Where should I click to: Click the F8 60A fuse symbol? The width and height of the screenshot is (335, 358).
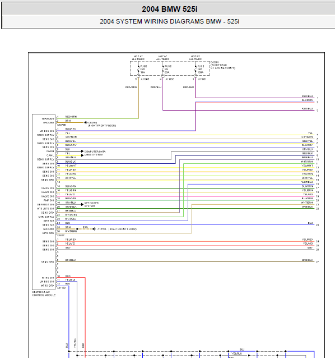[x=162, y=69]
